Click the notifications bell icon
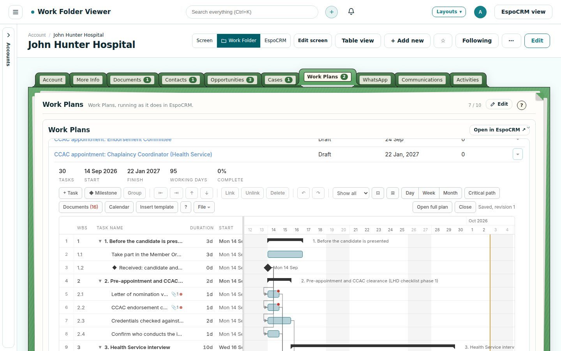The height and width of the screenshot is (351, 561). click(x=351, y=12)
